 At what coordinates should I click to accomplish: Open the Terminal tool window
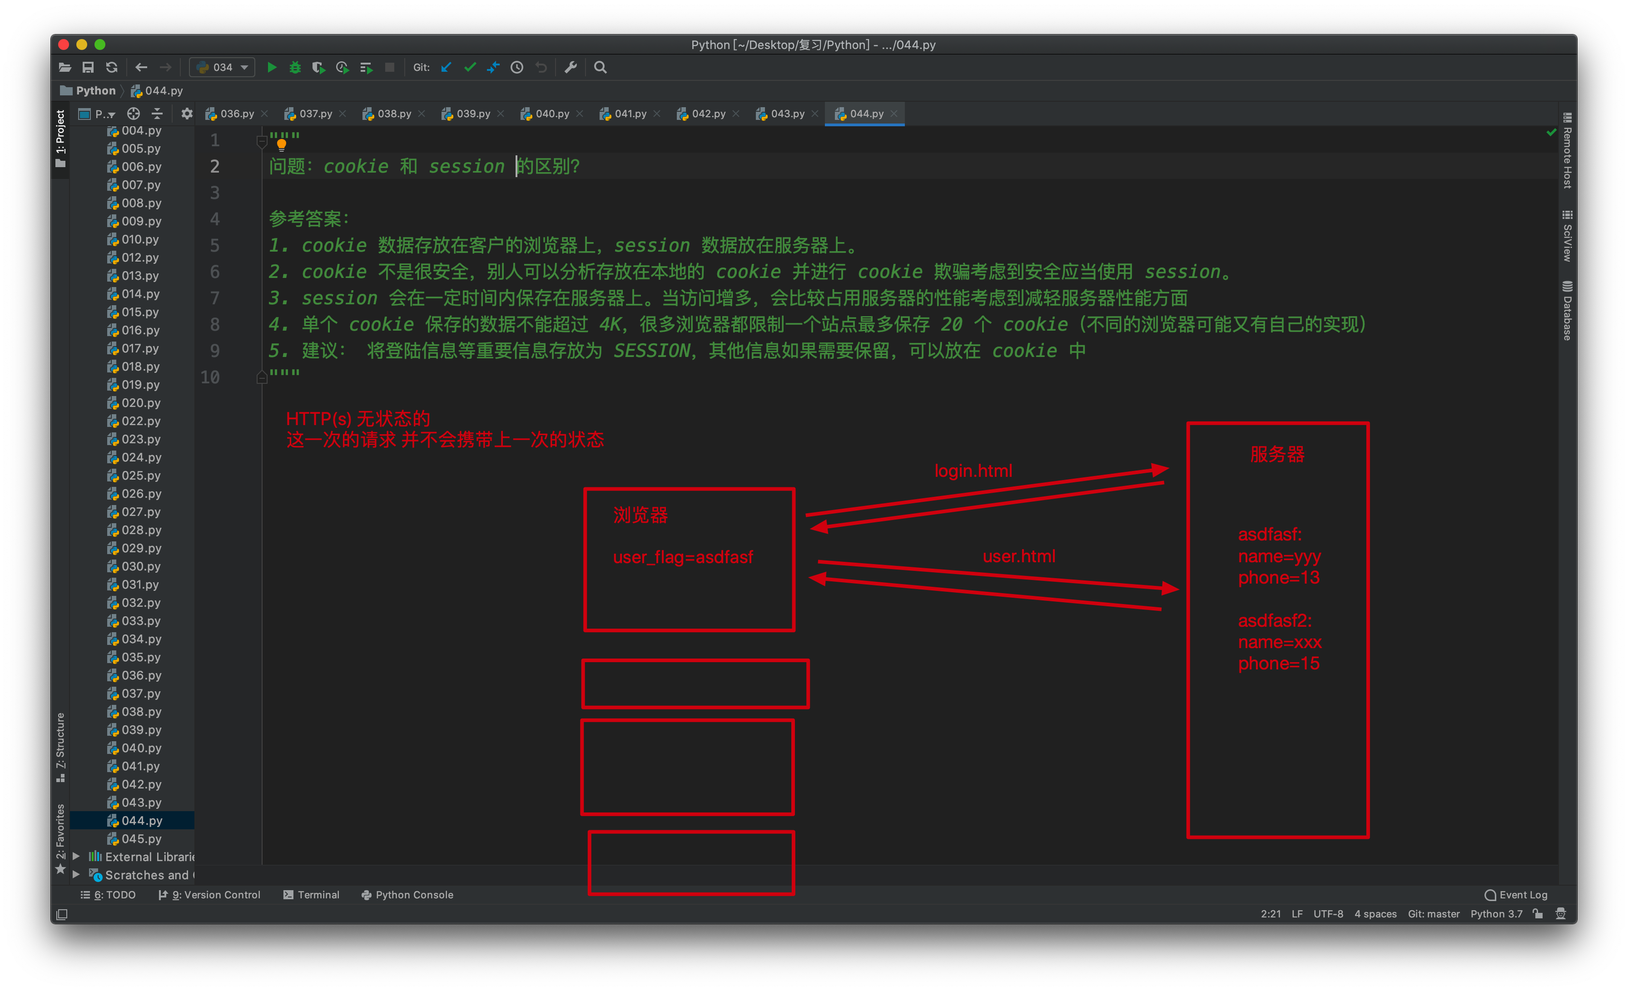click(311, 895)
